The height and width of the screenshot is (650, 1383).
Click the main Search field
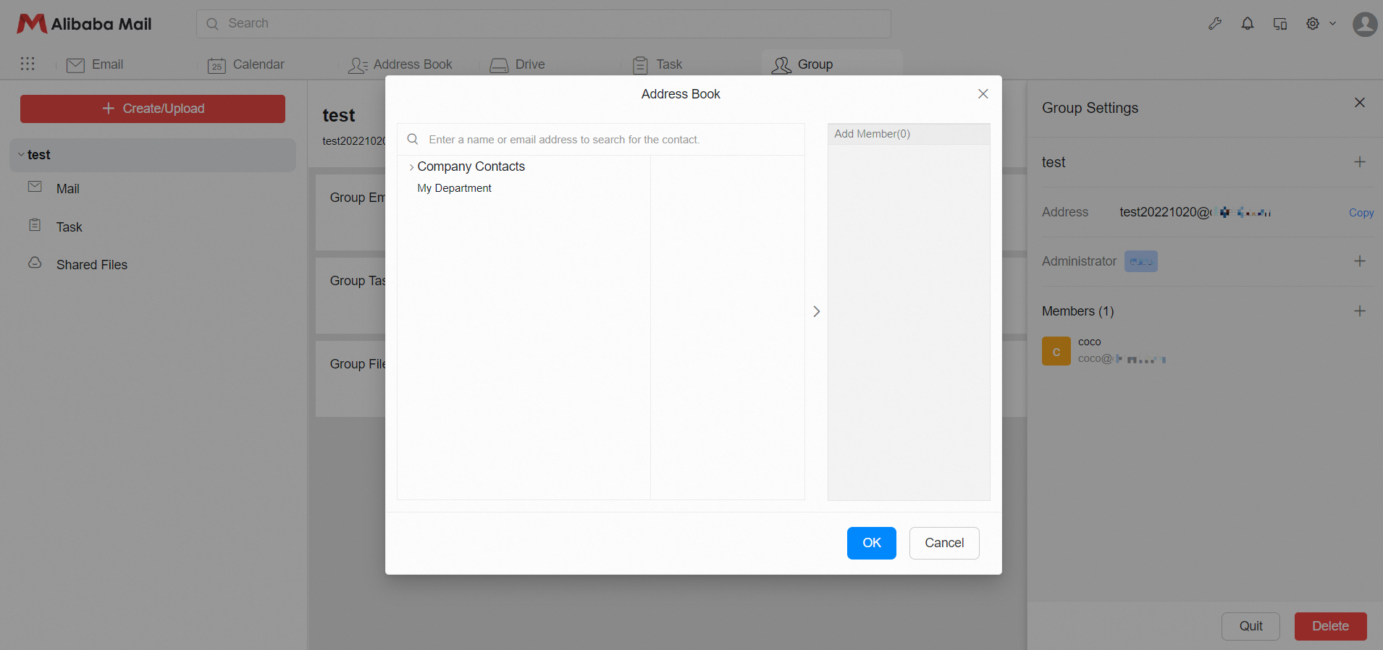click(544, 24)
